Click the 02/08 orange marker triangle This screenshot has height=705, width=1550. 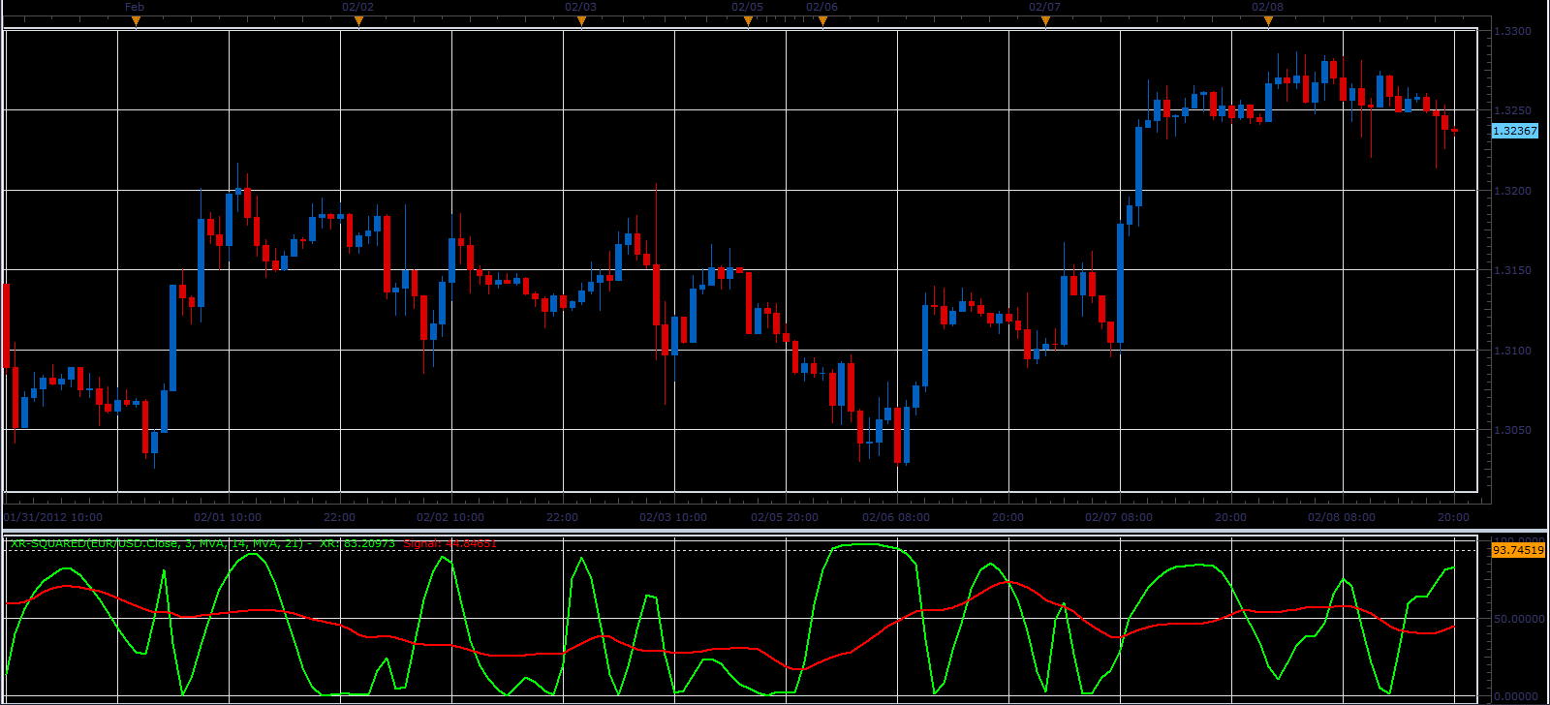tap(1268, 21)
